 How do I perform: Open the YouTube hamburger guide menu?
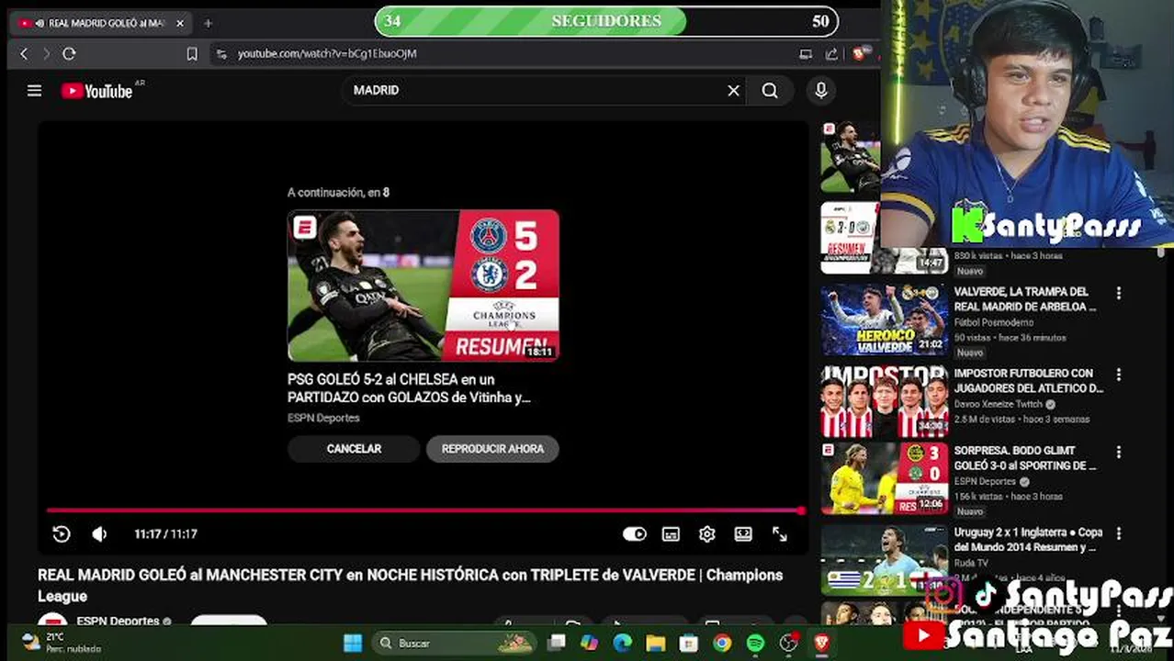coord(34,90)
